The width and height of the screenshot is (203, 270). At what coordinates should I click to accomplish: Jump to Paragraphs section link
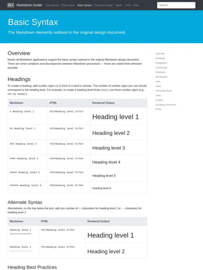[161, 63]
